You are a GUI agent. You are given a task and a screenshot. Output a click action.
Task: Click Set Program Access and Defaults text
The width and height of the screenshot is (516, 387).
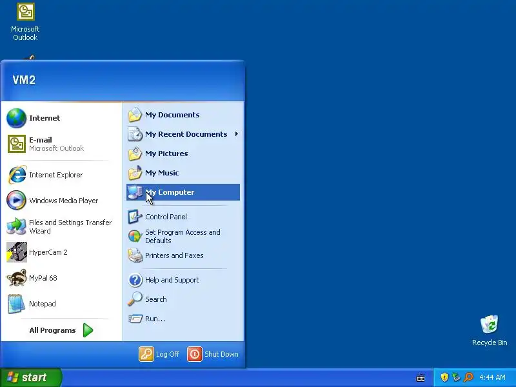point(183,236)
